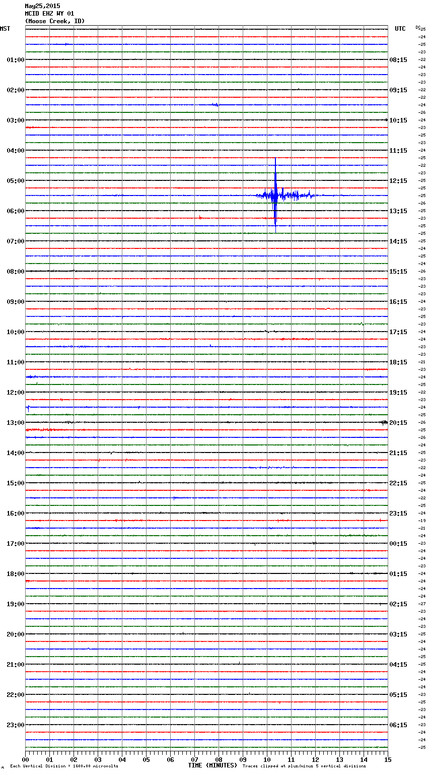Click the minute axis tick label 03
The height and width of the screenshot is (773, 428).
point(98,759)
